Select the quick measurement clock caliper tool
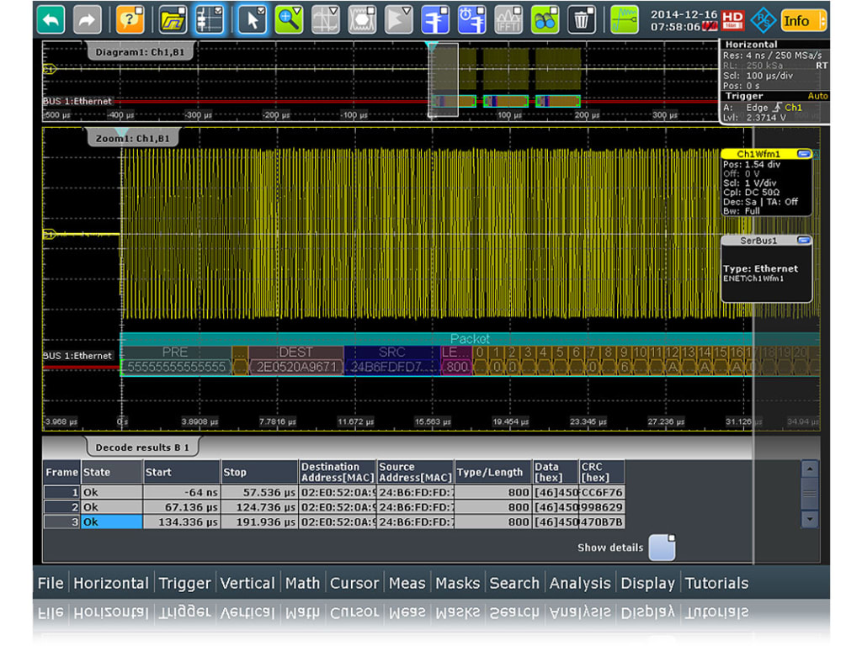The width and height of the screenshot is (862, 646). click(471, 20)
